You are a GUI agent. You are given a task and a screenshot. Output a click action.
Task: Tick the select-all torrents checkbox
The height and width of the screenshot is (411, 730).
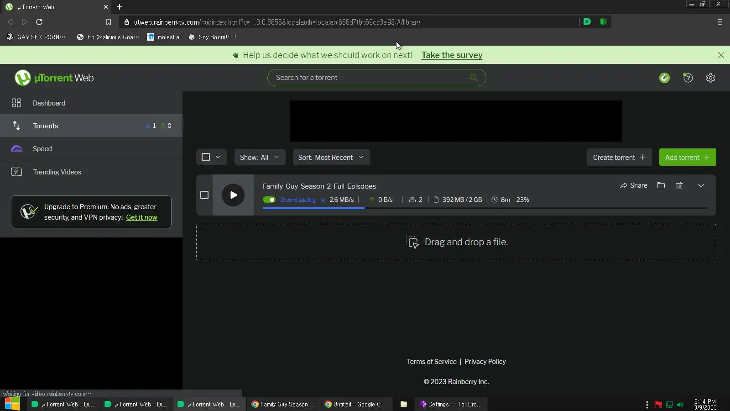point(206,157)
